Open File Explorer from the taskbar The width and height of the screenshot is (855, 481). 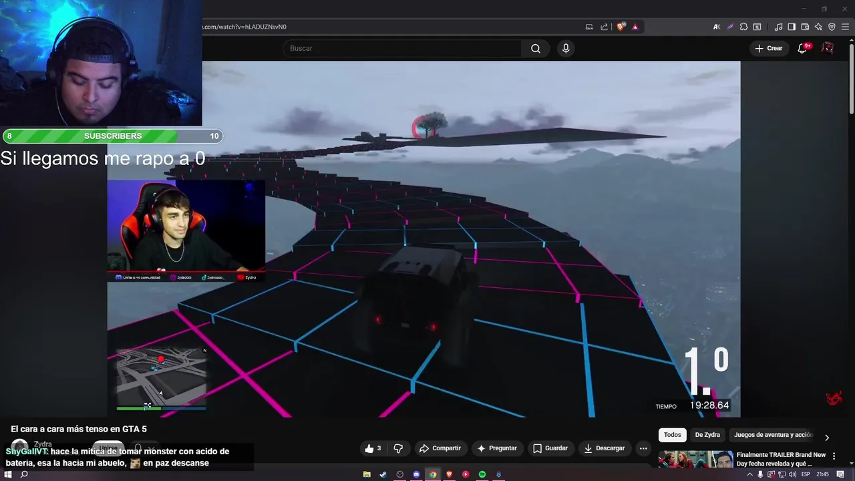click(x=367, y=474)
